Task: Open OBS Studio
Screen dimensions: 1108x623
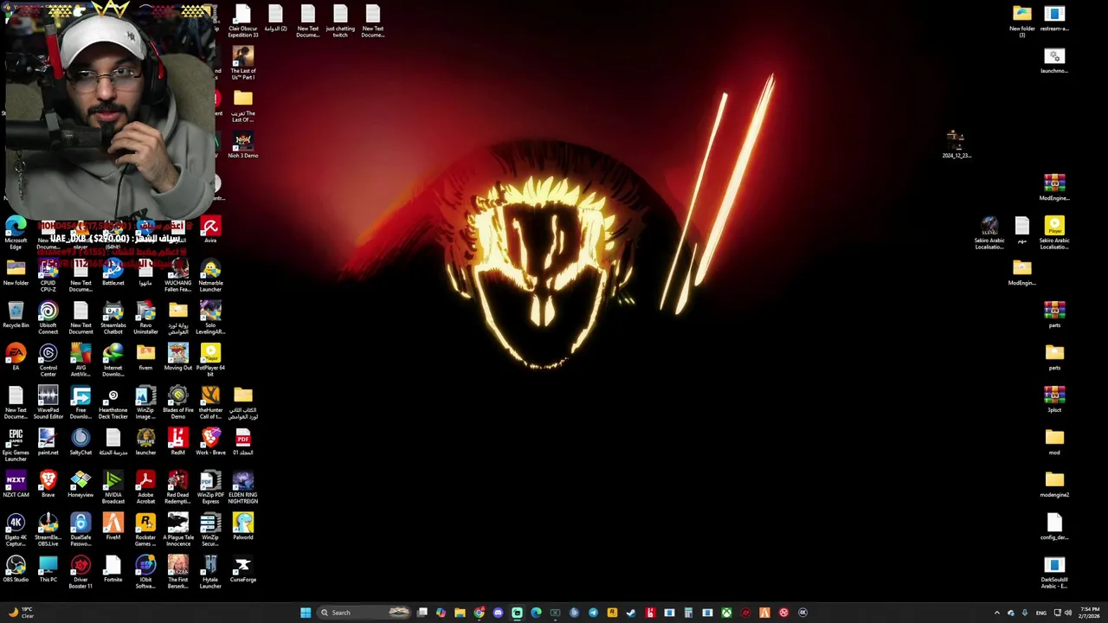Action: pyautogui.click(x=16, y=570)
